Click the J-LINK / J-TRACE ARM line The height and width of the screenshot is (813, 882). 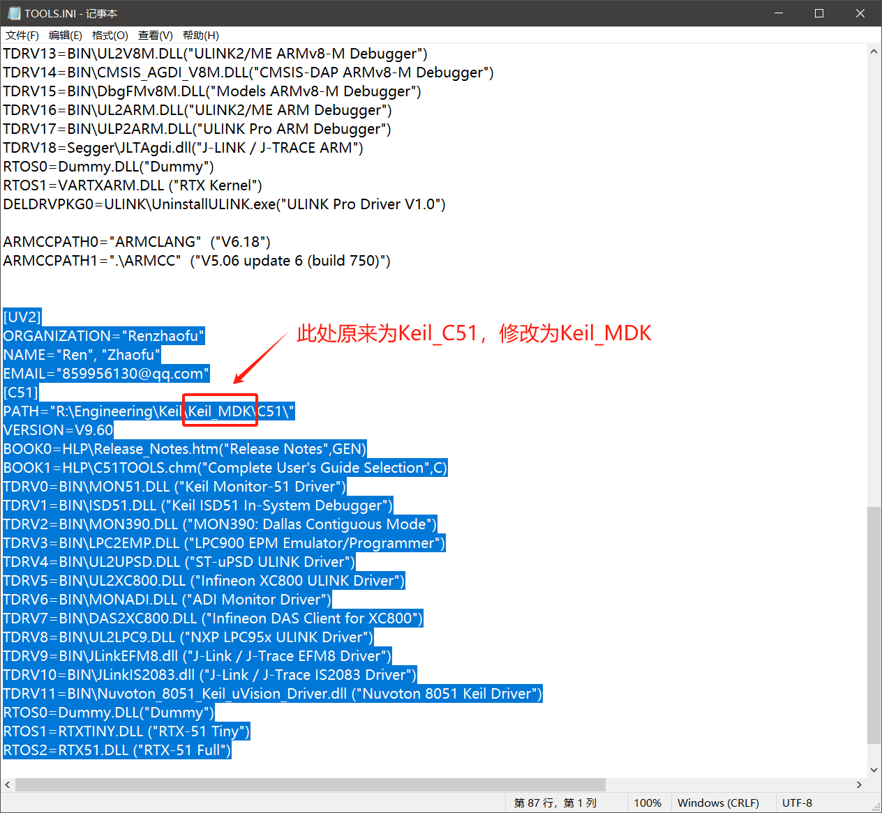pos(183,148)
